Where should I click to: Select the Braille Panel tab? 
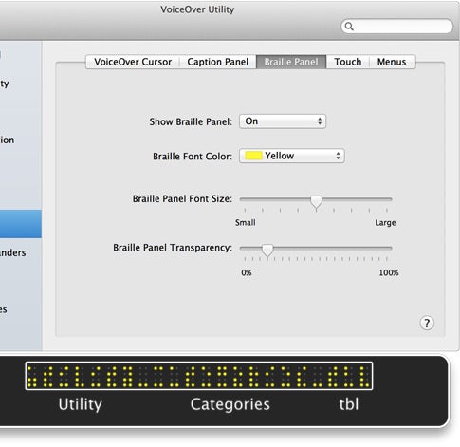(291, 62)
